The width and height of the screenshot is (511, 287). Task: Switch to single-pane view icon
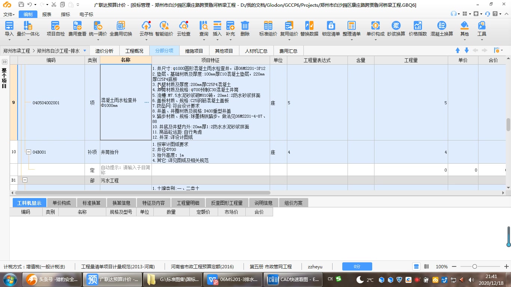coord(416,266)
